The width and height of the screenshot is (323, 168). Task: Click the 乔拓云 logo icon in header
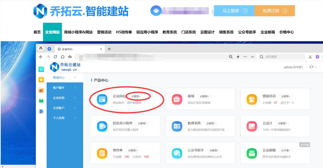tap(40, 11)
